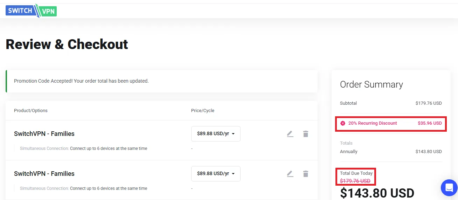The image size is (458, 200).
Task: Click the large $143.80 USD total
Action: [x=377, y=193]
